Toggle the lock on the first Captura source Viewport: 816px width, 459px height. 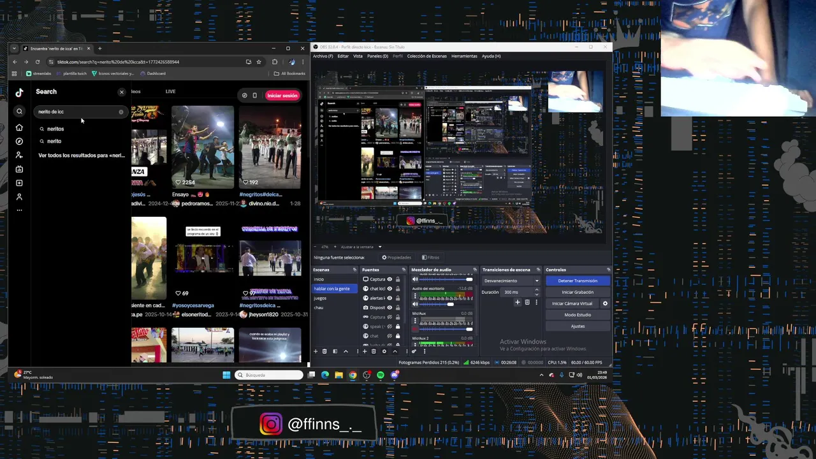pyautogui.click(x=398, y=279)
